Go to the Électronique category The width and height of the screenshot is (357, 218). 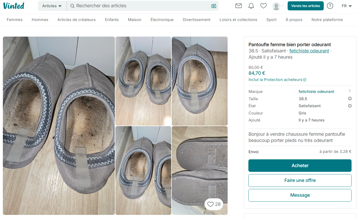162,20
